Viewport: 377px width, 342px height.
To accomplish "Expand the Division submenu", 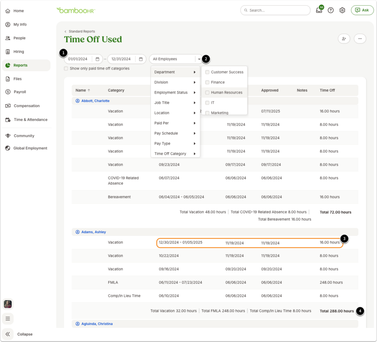I will [175, 82].
